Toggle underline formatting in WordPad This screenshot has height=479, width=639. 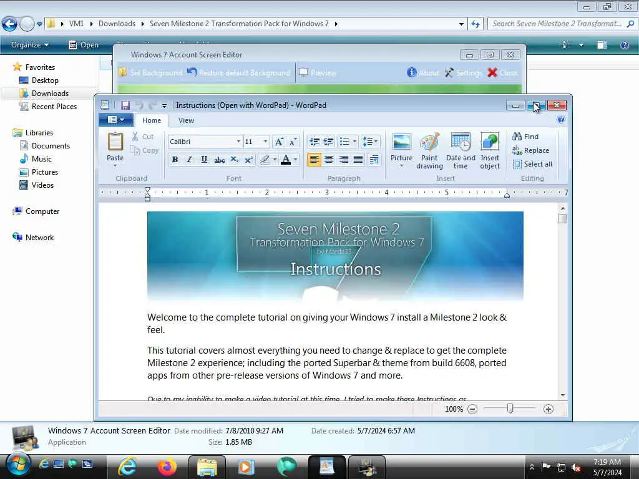point(204,159)
